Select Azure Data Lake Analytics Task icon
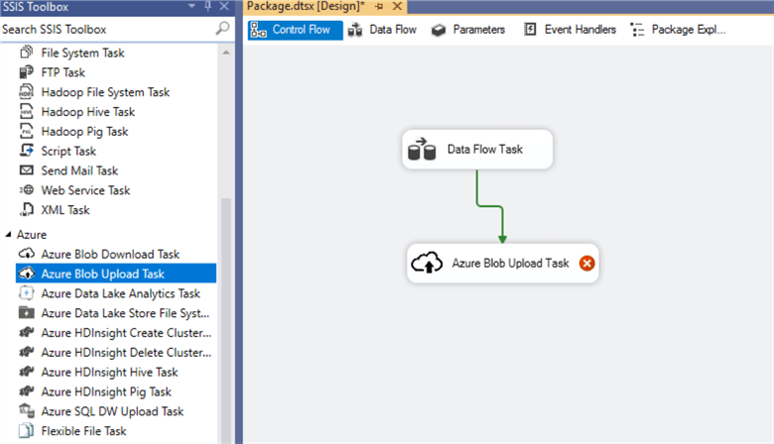The width and height of the screenshot is (774, 444). 26,293
